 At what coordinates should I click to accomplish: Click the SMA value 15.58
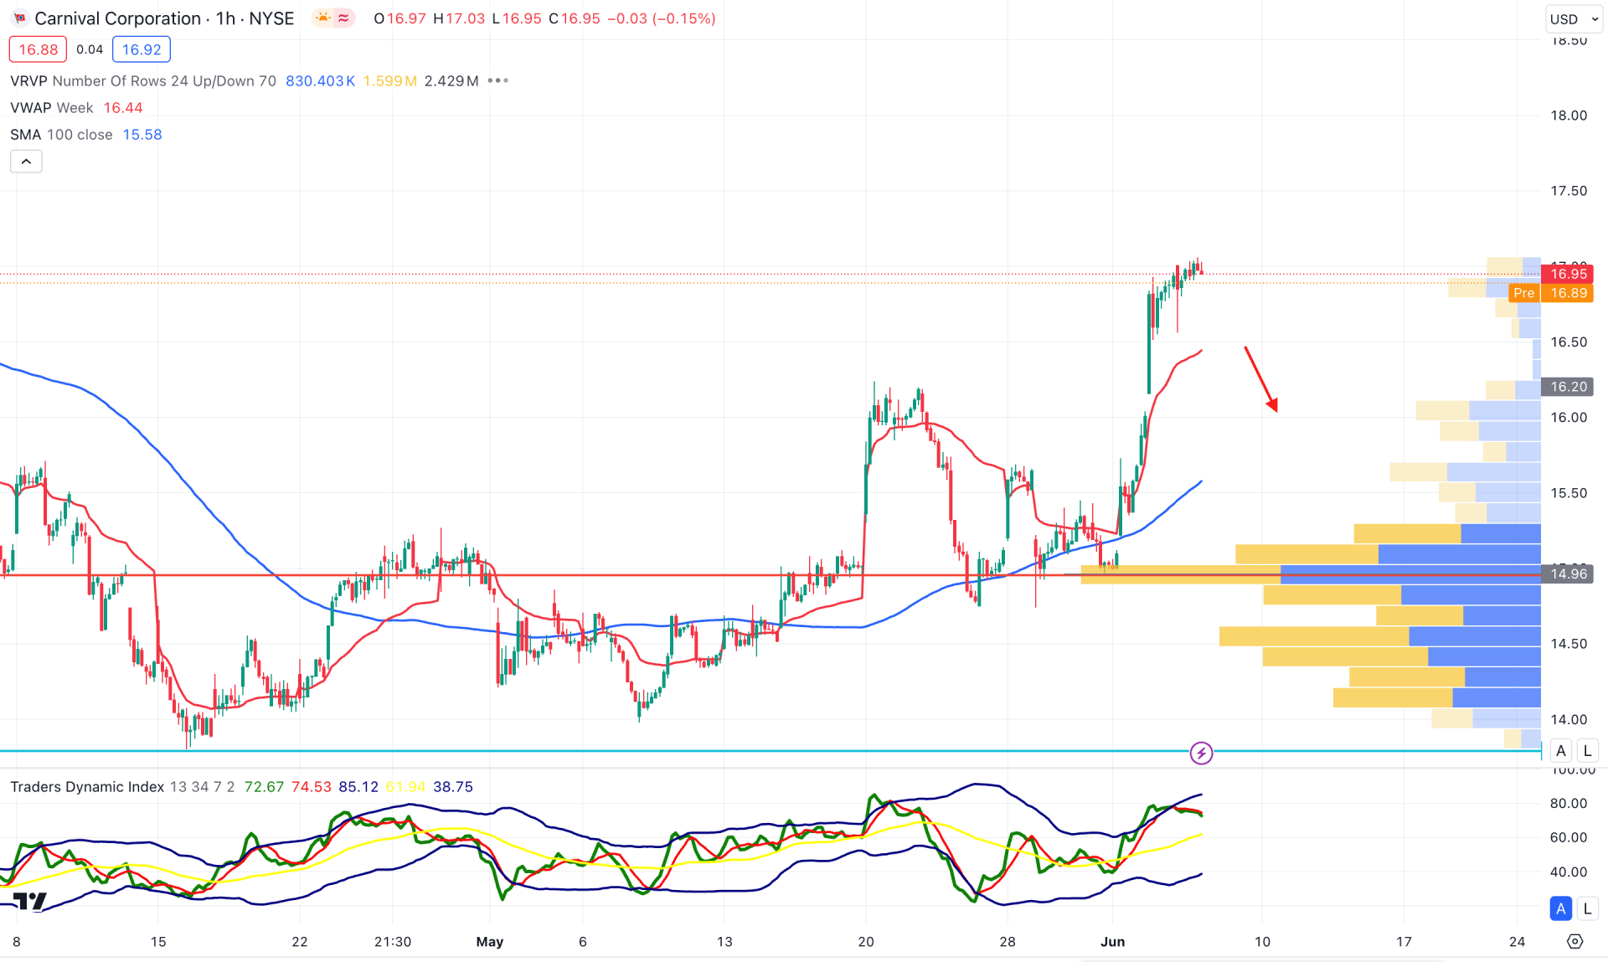pos(142,134)
